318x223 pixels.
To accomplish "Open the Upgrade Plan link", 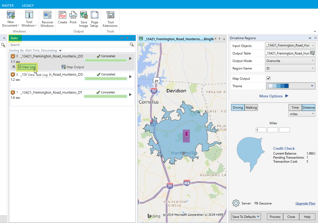I will click(x=305, y=203).
